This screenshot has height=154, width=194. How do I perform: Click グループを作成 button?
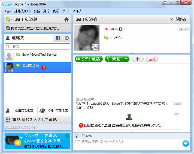click(x=54, y=110)
